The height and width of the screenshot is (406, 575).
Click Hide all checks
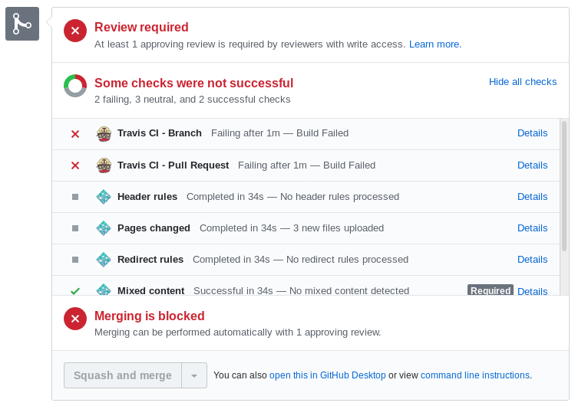pyautogui.click(x=523, y=81)
